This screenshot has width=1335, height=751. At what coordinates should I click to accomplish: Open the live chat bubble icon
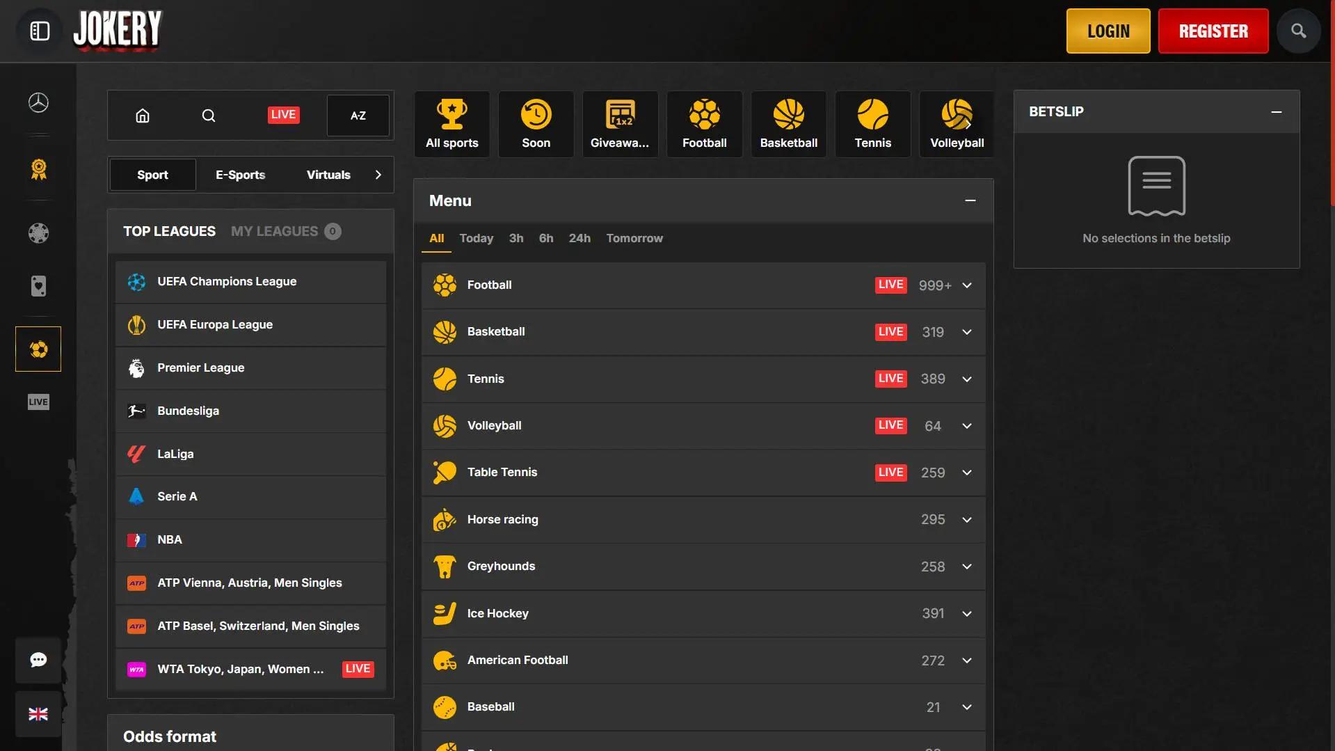coord(38,660)
